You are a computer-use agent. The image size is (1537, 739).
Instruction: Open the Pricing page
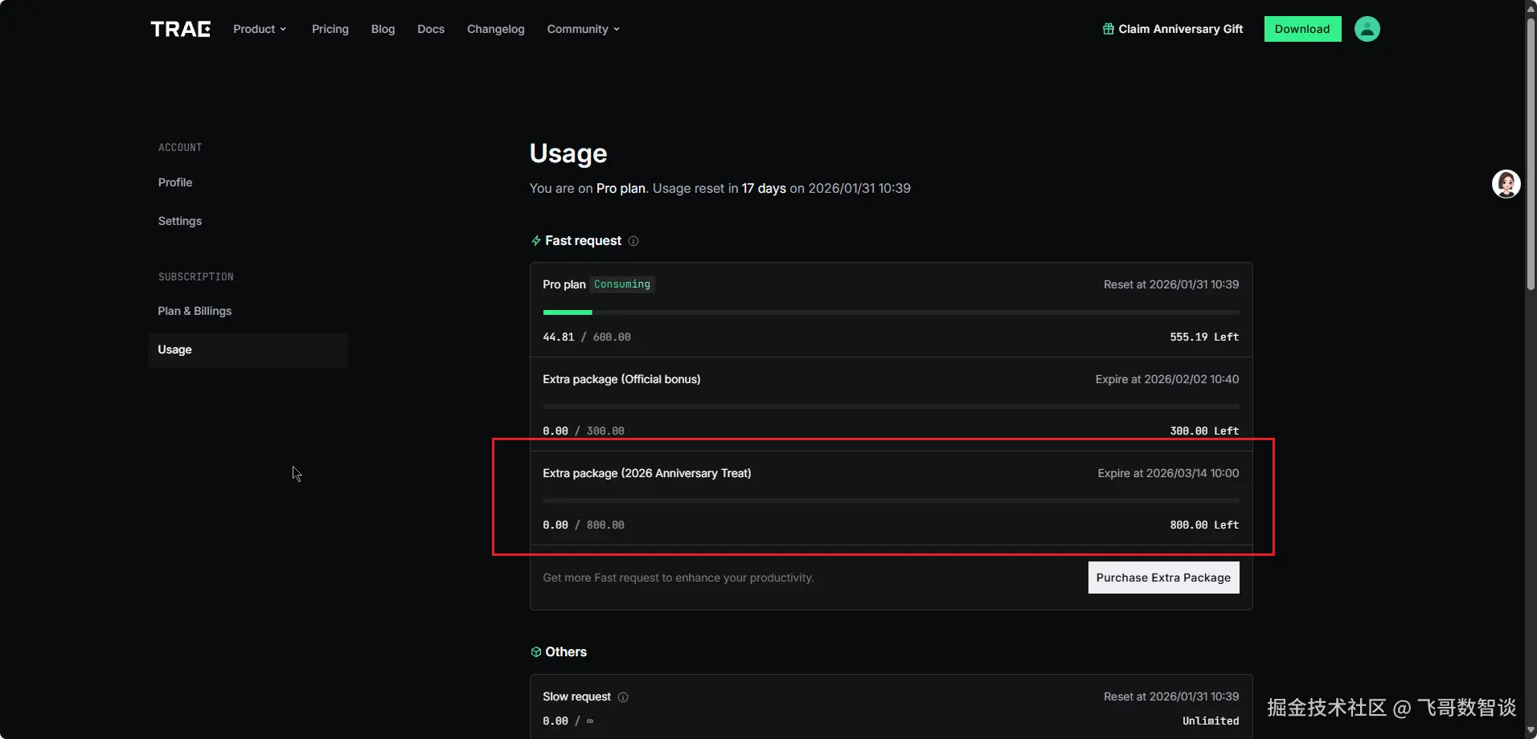[x=330, y=29]
